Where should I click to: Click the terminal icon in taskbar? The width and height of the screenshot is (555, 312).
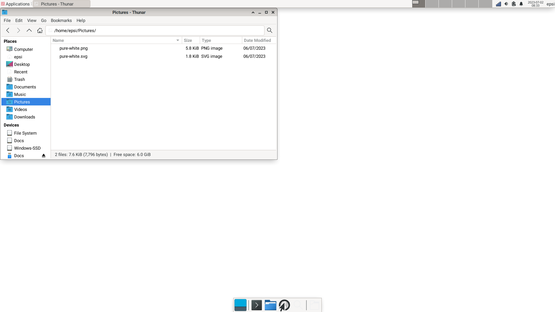point(256,305)
